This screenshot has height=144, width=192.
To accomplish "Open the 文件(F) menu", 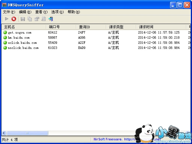I will click(9, 12).
